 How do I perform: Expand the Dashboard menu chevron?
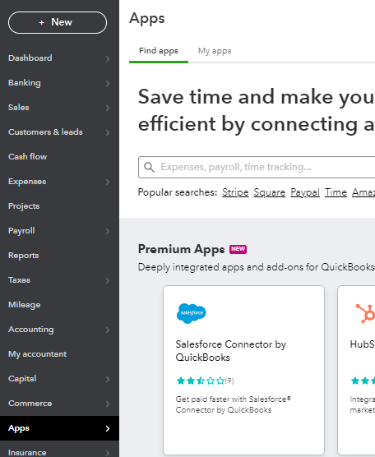click(x=108, y=58)
